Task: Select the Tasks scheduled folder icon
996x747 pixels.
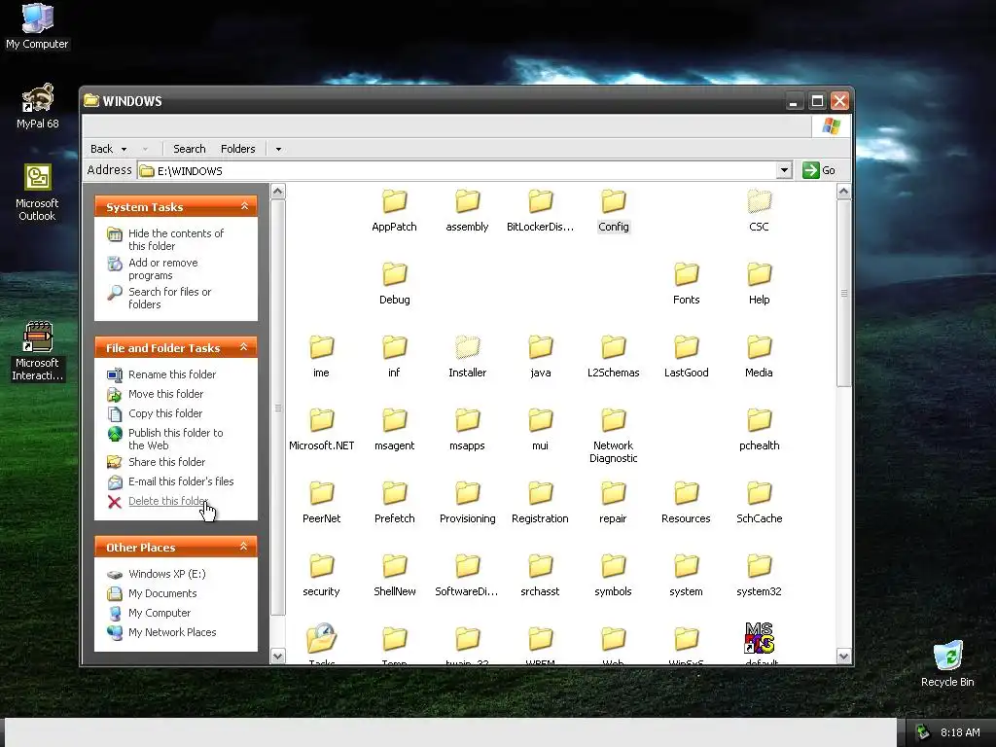Action: click(x=321, y=638)
